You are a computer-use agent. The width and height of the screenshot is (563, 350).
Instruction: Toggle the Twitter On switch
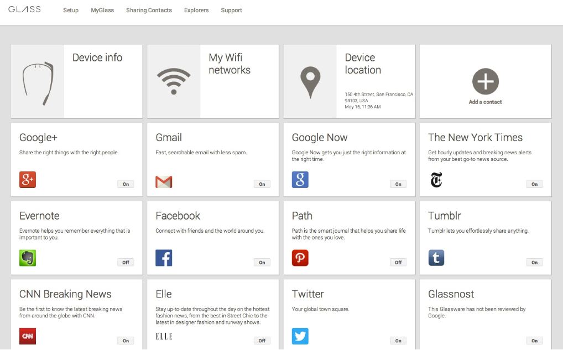click(398, 341)
